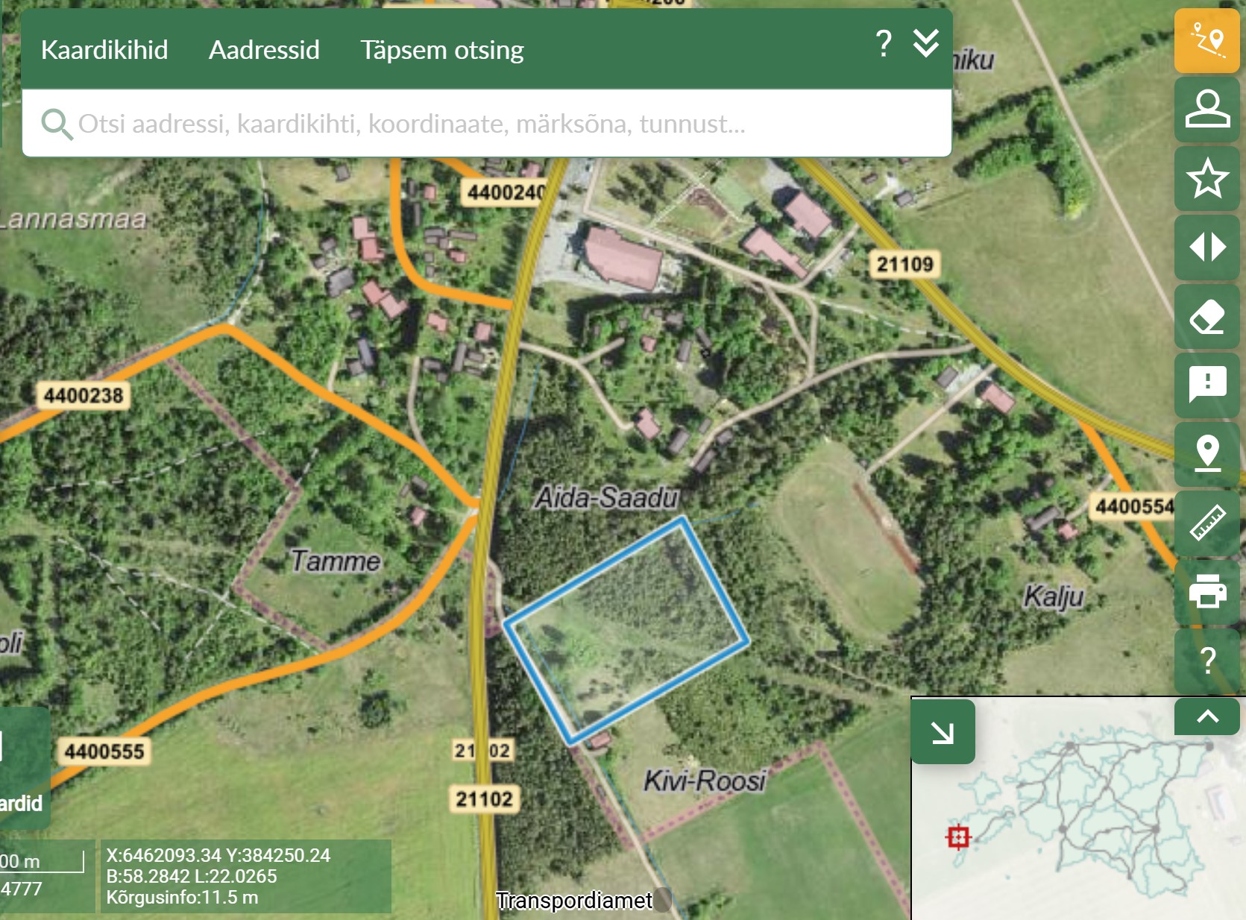Switch to the Aadressid tab
The image size is (1246, 920).
coord(264,50)
